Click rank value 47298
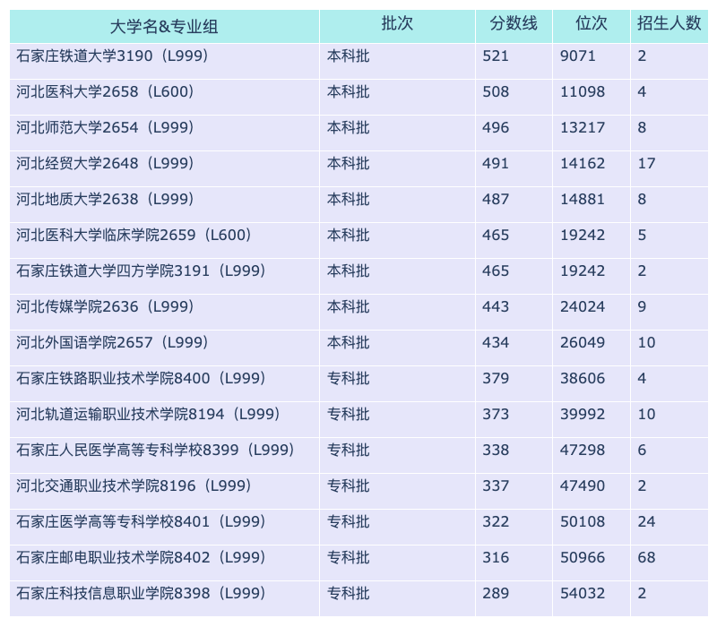Image resolution: width=717 pixels, height=627 pixels. pyautogui.click(x=583, y=451)
